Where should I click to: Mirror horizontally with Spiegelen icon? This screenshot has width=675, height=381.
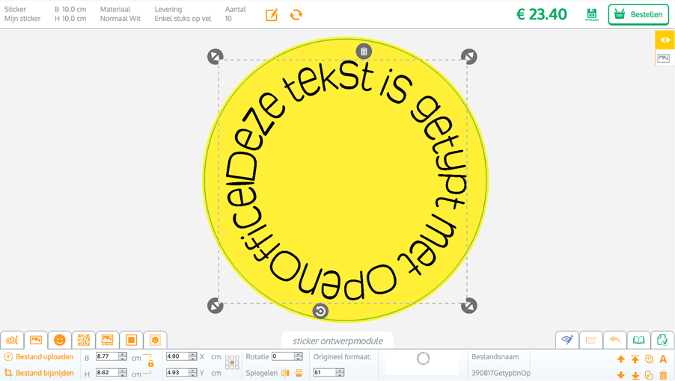[285, 373]
